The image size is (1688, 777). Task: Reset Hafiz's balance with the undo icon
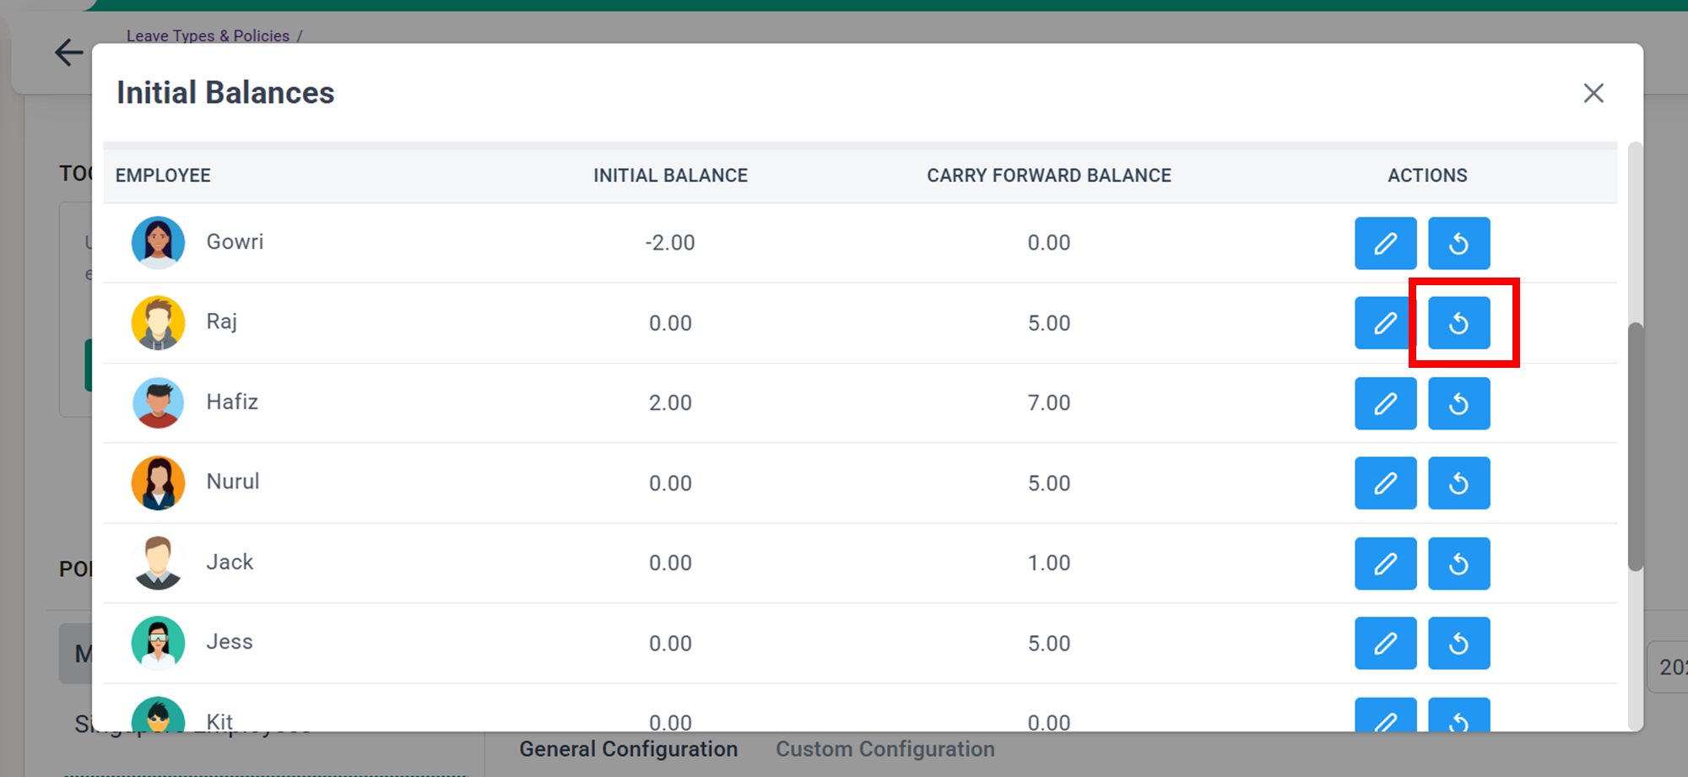tap(1458, 403)
